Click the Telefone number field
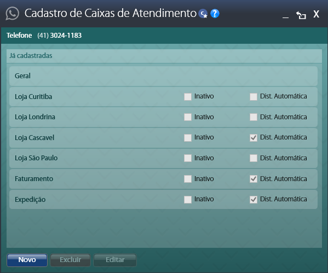The image size is (328, 273). coord(59,36)
